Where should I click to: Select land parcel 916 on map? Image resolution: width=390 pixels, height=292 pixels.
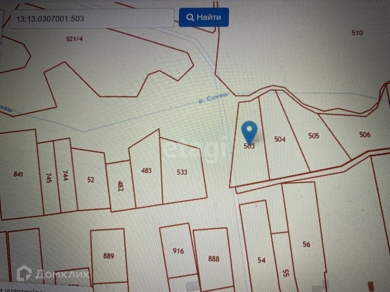click(178, 251)
